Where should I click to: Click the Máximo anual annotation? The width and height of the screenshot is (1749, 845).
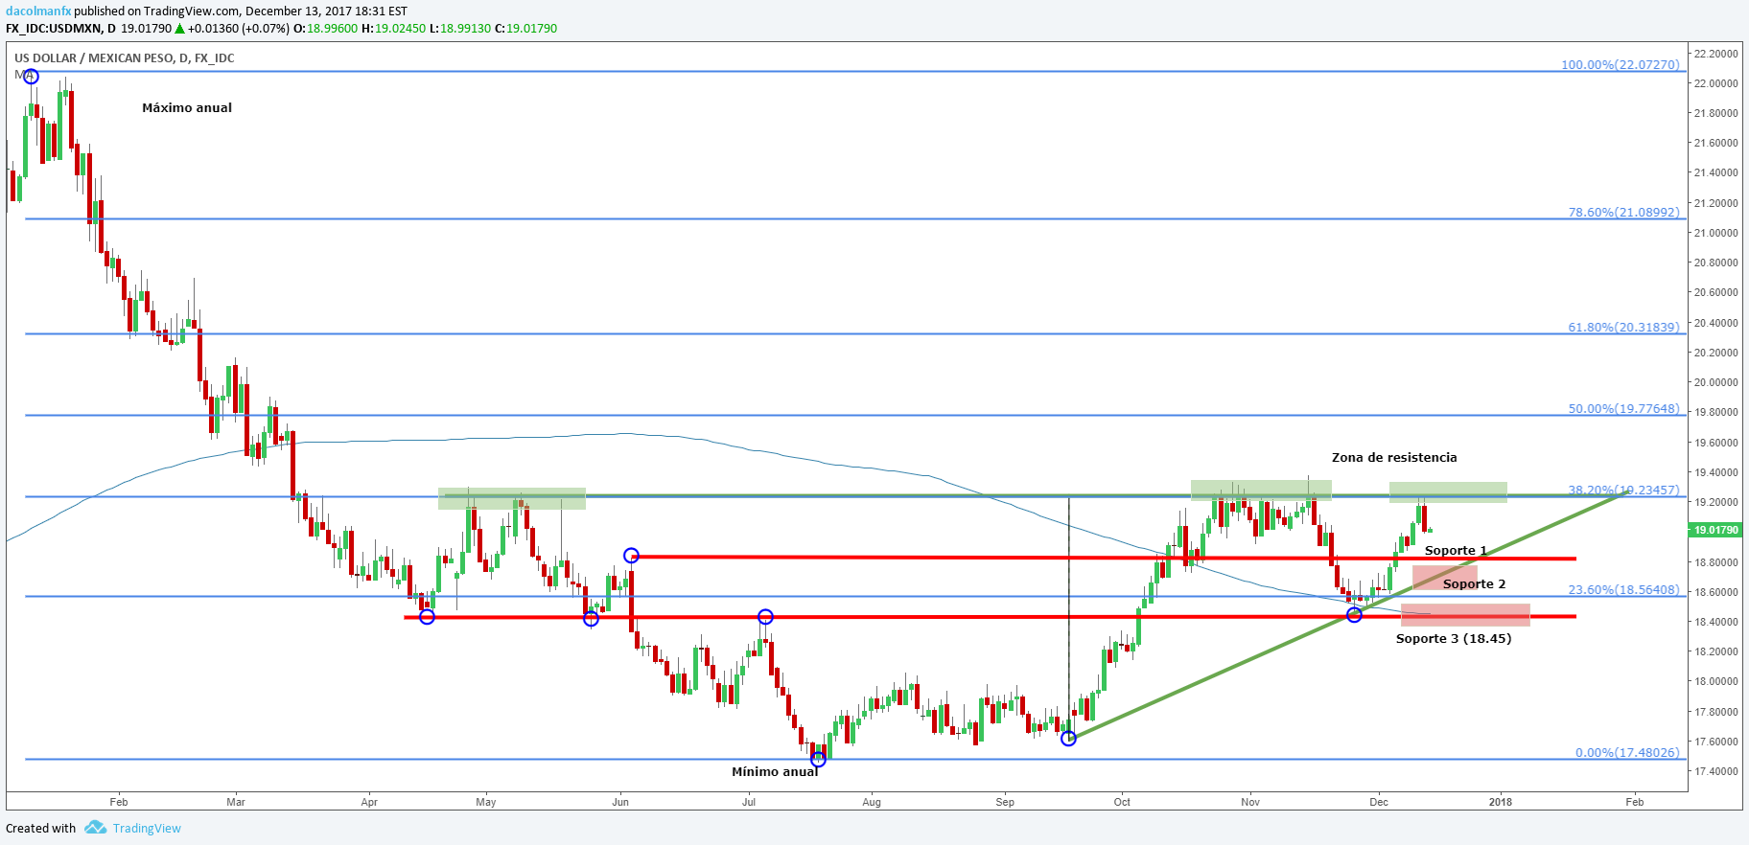187,108
